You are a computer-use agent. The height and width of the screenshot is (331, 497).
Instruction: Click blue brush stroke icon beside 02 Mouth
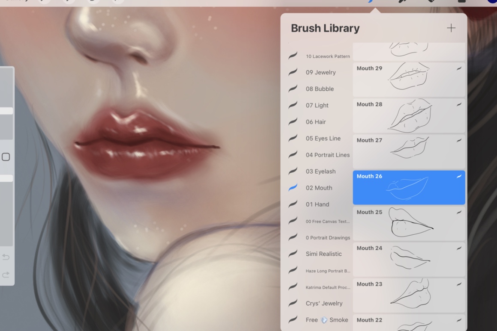(293, 187)
